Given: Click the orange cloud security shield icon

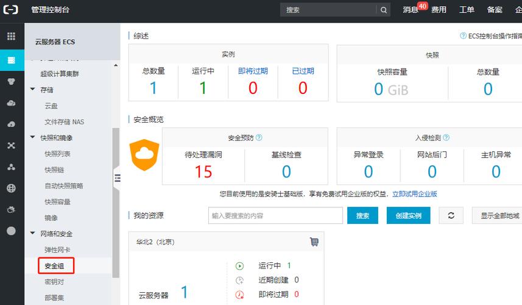Looking at the screenshot, I should [144, 155].
